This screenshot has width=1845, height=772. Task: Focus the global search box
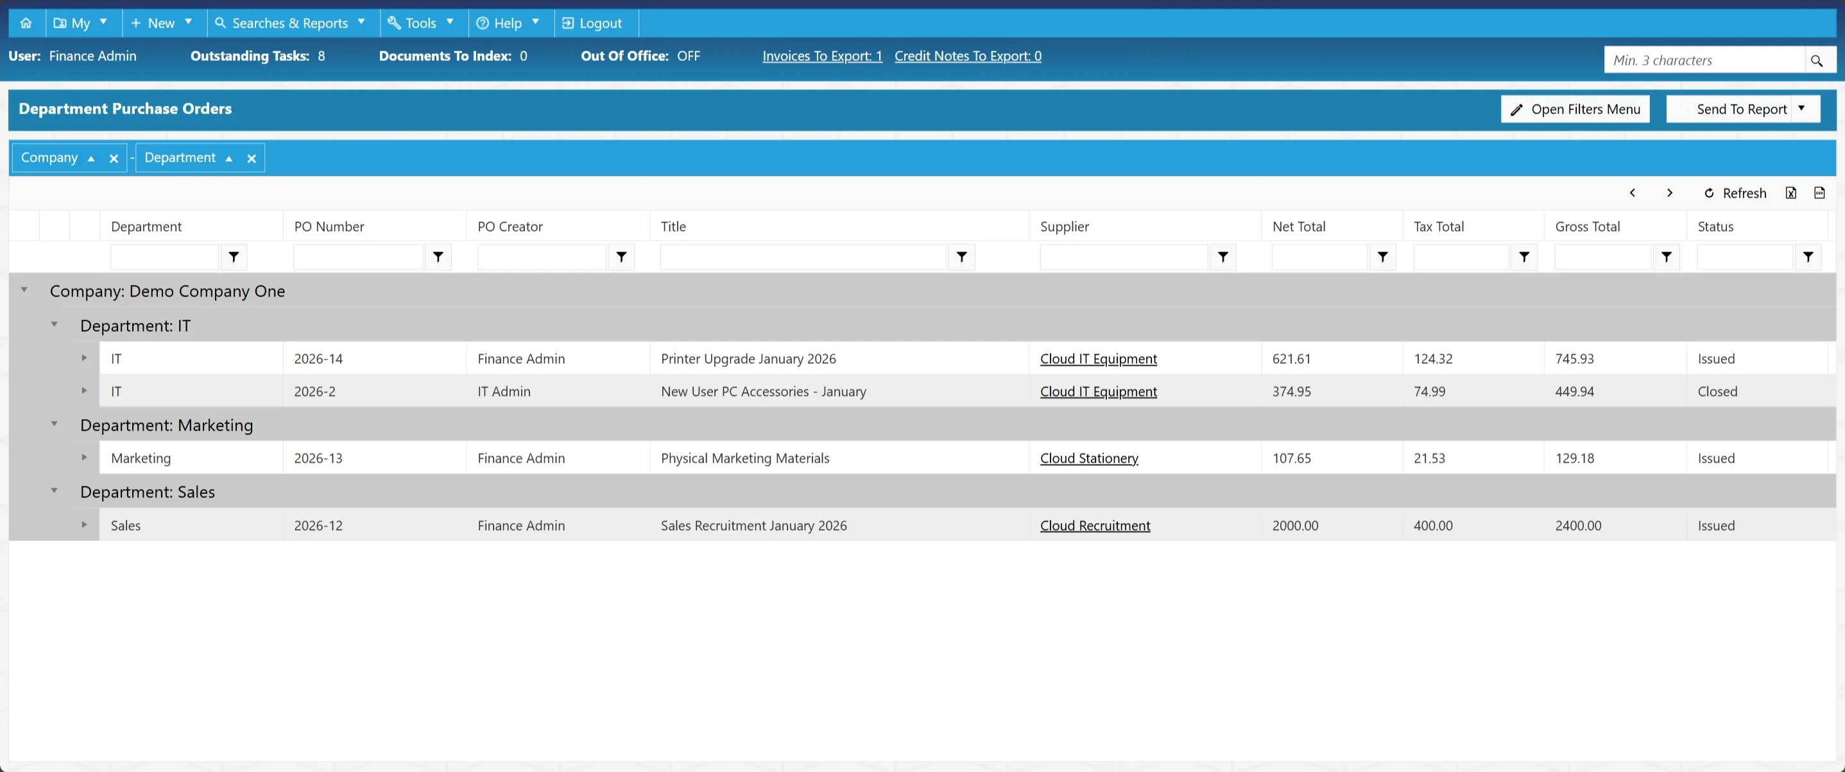(1704, 60)
